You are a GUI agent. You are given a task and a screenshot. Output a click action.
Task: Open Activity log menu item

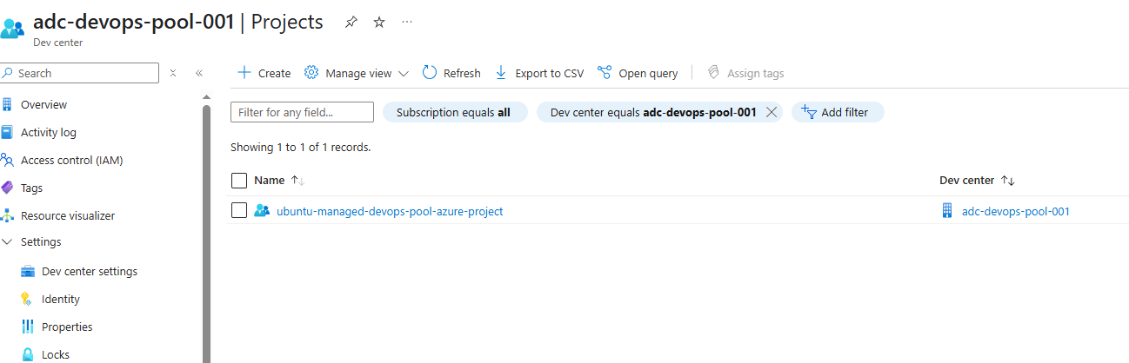[x=49, y=132]
